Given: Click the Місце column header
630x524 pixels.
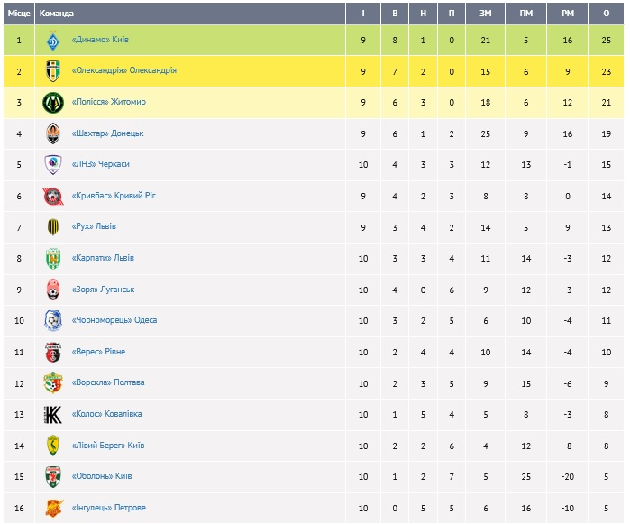Looking at the screenshot, I should coord(18,14).
